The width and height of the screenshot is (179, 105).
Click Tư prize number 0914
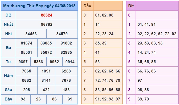coord(70,62)
